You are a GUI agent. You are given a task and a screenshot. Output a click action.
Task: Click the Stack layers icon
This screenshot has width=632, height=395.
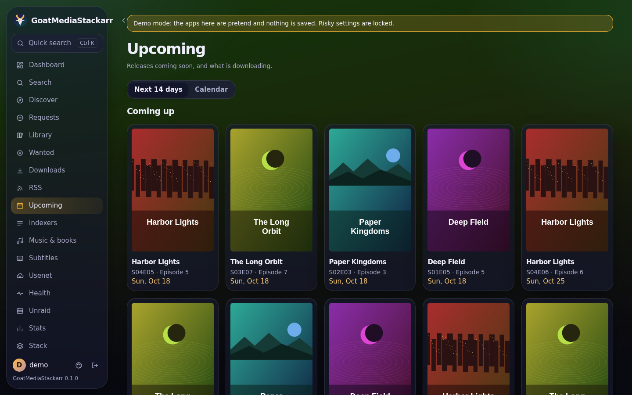click(x=20, y=346)
